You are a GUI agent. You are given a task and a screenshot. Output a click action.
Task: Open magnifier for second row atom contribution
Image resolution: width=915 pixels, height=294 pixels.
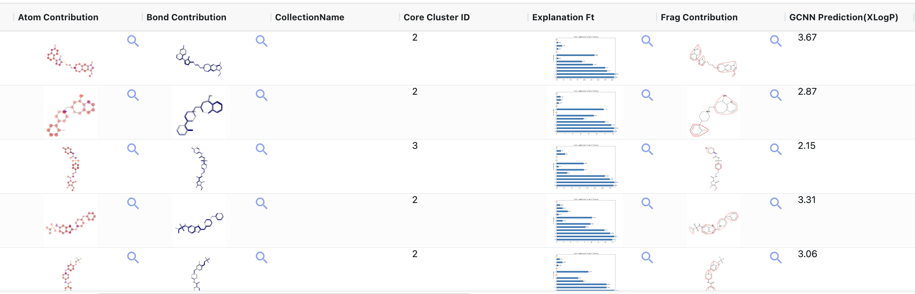[133, 95]
